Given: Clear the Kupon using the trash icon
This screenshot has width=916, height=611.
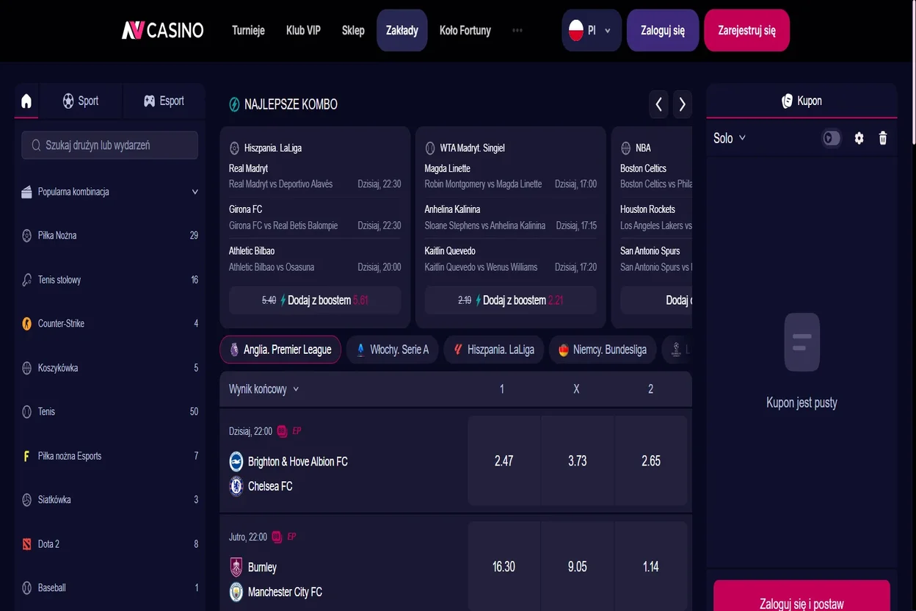Looking at the screenshot, I should [882, 138].
